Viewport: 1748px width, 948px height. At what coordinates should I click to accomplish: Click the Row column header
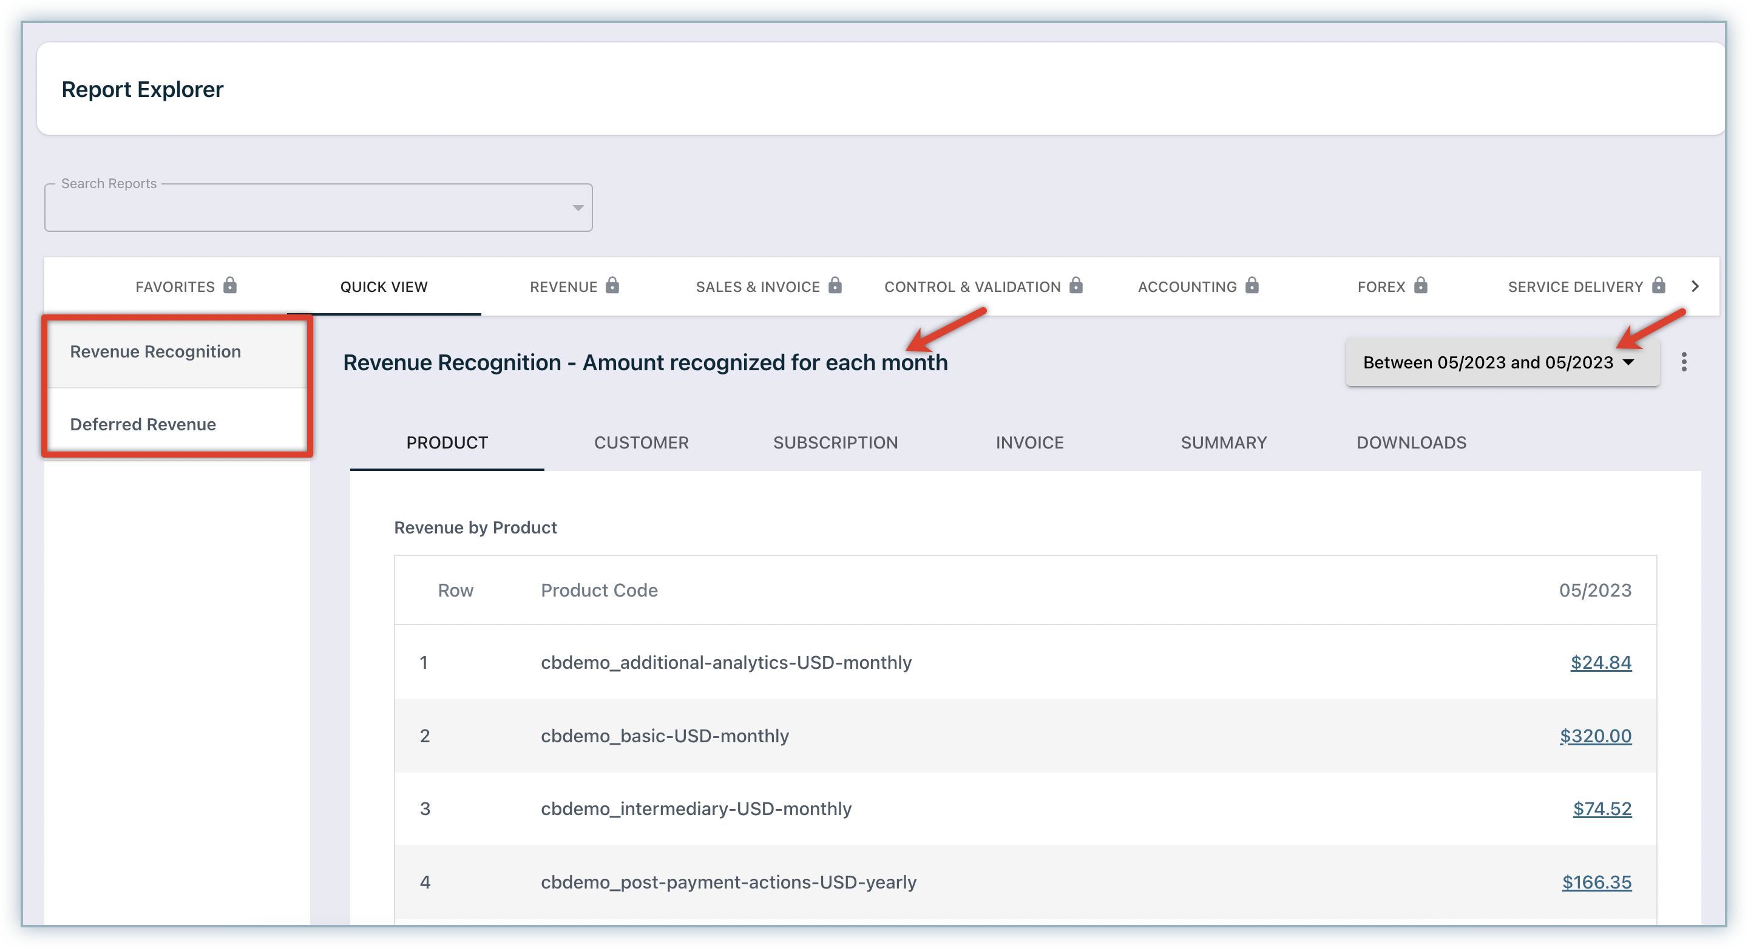[x=455, y=591]
